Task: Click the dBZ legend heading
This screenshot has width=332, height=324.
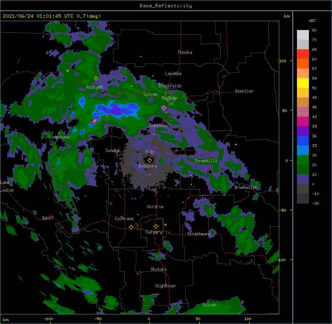Action: pyautogui.click(x=312, y=20)
